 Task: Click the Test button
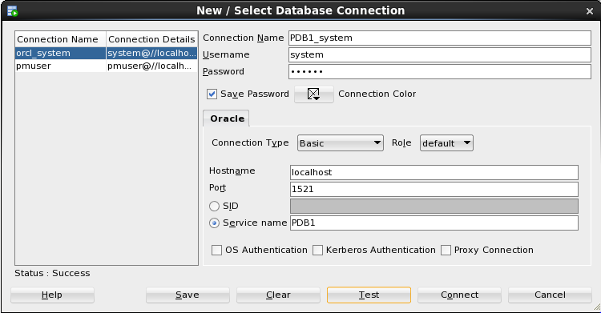[x=369, y=295]
